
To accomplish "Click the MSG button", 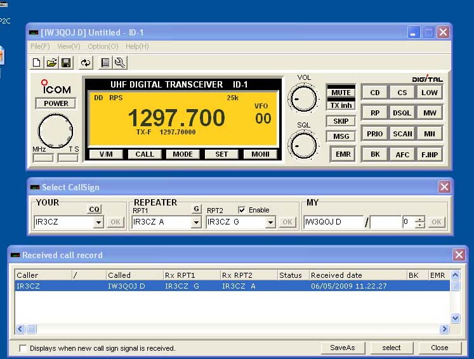I will pyautogui.click(x=341, y=136).
